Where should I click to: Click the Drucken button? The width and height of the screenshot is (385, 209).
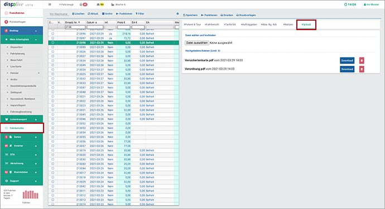coord(227,15)
